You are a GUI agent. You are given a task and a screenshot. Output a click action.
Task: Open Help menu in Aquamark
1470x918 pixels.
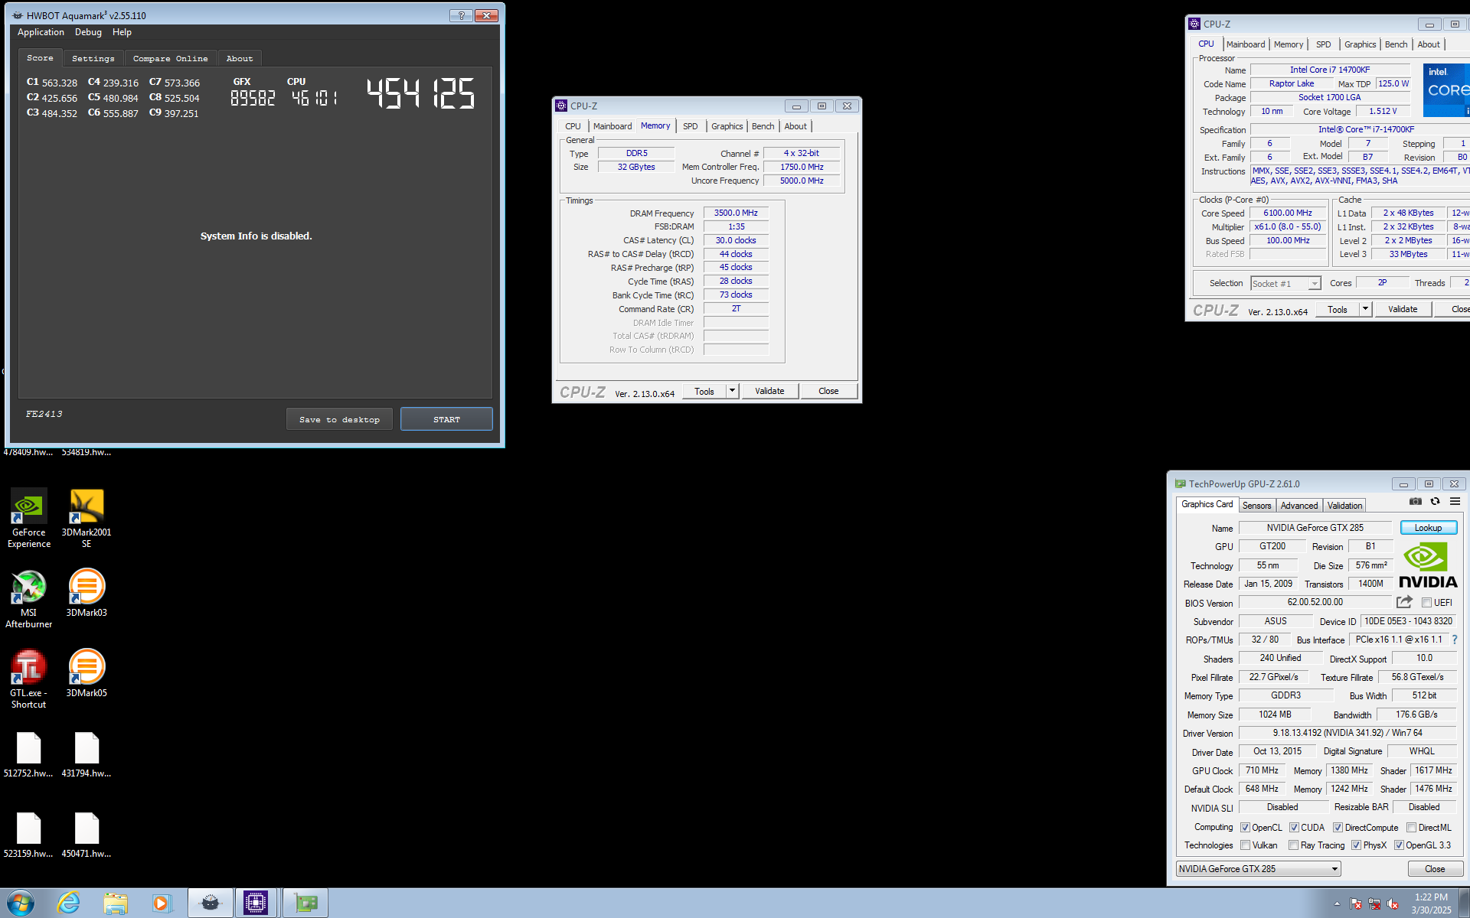click(122, 32)
